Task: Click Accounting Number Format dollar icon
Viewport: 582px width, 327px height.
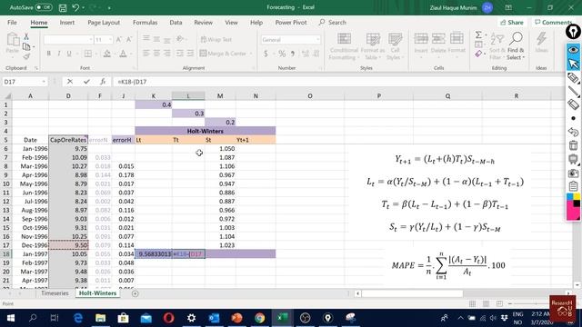Action: 266,54
